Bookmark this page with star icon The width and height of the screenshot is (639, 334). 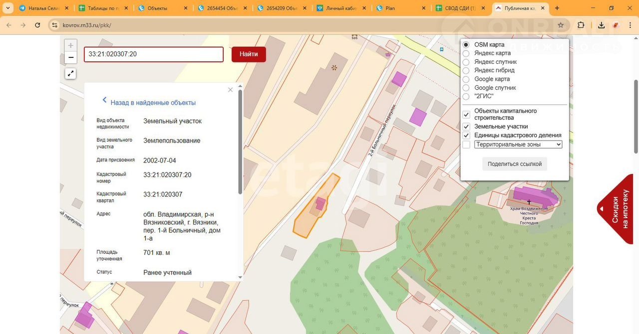561,25
